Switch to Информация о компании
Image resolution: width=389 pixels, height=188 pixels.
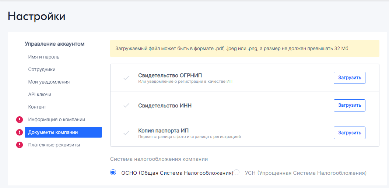(56, 120)
